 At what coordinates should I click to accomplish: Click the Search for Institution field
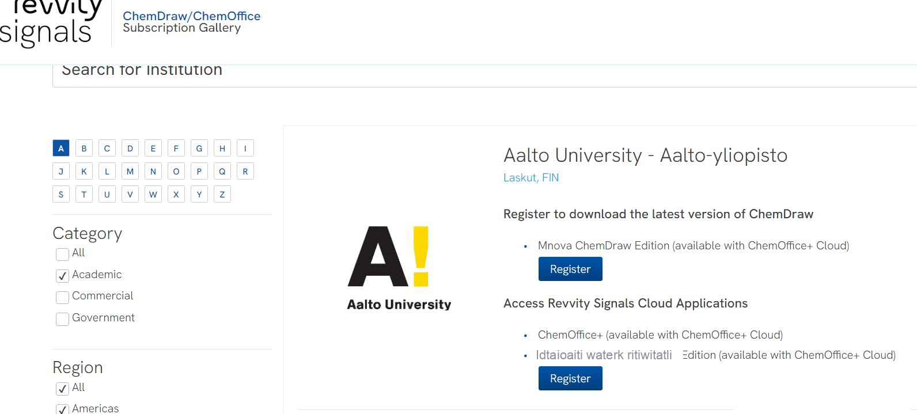(484, 76)
